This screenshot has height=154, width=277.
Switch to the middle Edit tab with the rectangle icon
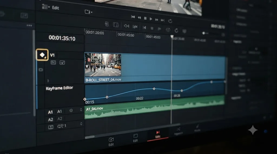tap(136, 138)
